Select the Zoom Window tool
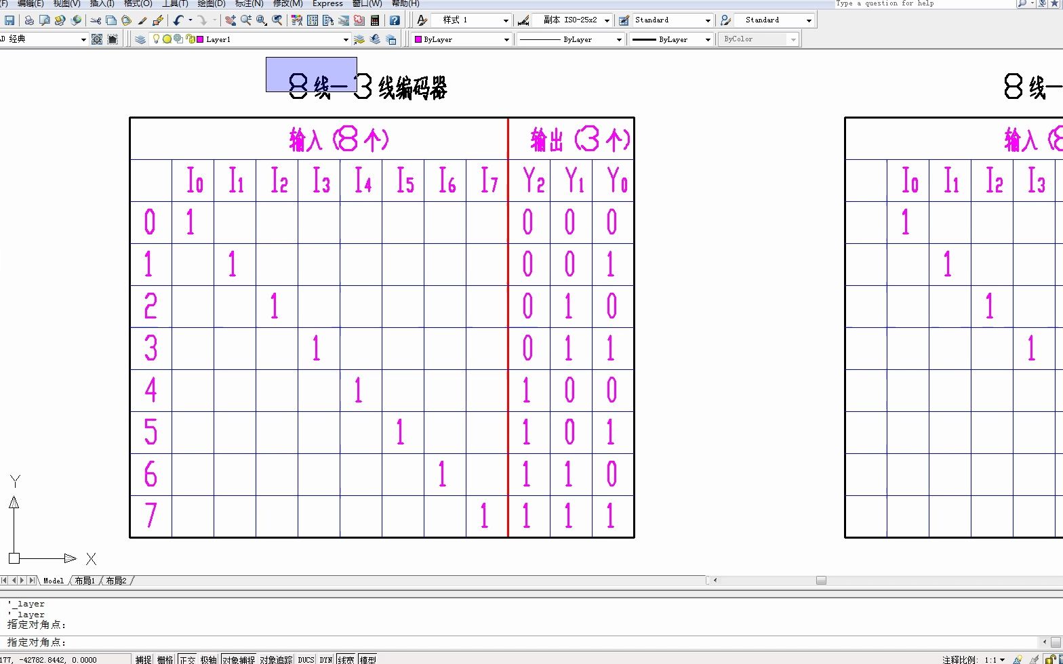The height and width of the screenshot is (664, 1063). click(x=261, y=20)
